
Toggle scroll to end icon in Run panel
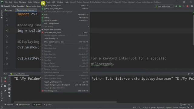point(9,89)
